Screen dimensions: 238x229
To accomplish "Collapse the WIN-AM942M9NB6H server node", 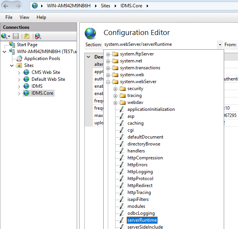I will 5,52.
